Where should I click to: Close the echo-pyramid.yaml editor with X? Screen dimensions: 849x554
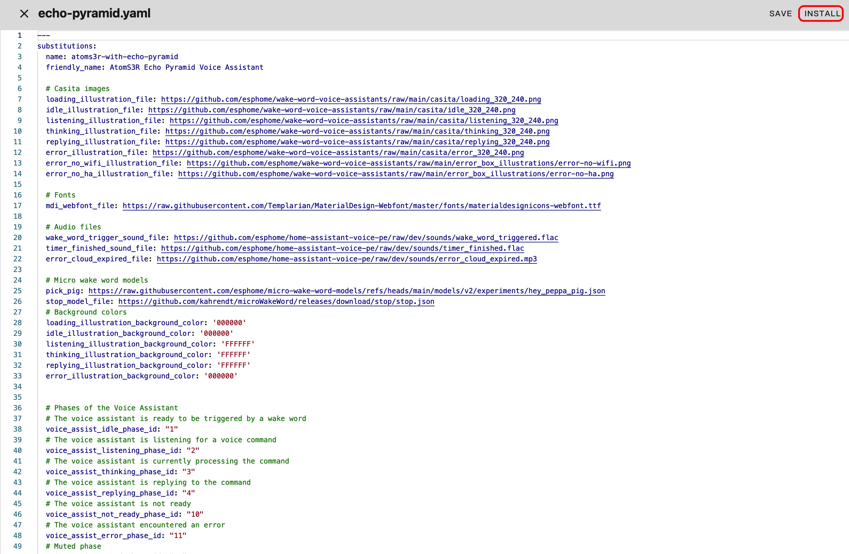(24, 14)
